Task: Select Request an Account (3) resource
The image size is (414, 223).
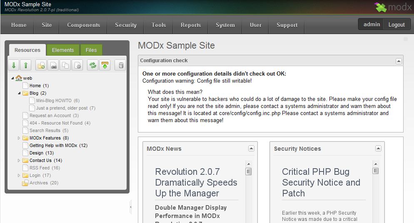Action: (54, 115)
